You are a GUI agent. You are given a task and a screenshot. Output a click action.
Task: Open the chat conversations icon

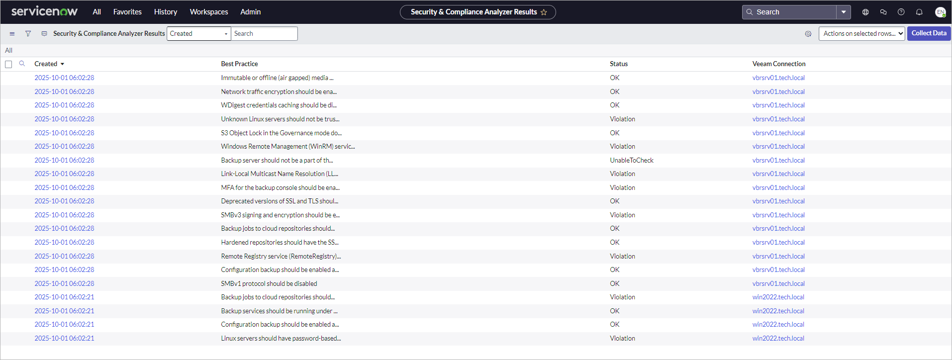click(x=883, y=12)
